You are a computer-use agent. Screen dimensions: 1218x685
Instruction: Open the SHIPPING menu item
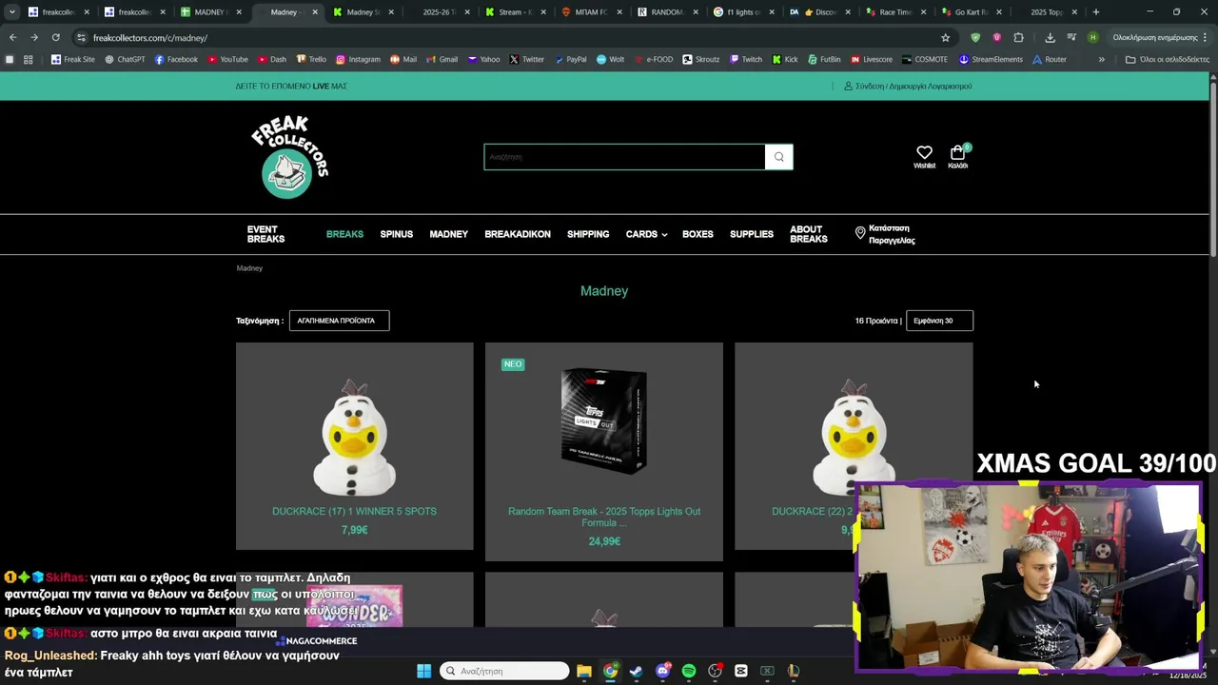pyautogui.click(x=588, y=234)
